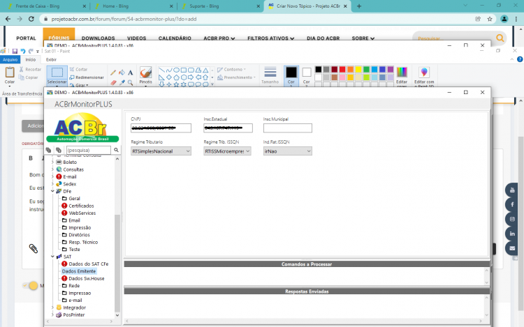Screen dimensions: 524x327
Task: Open the Facebook social sidebar icon
Action: pos(512,204)
